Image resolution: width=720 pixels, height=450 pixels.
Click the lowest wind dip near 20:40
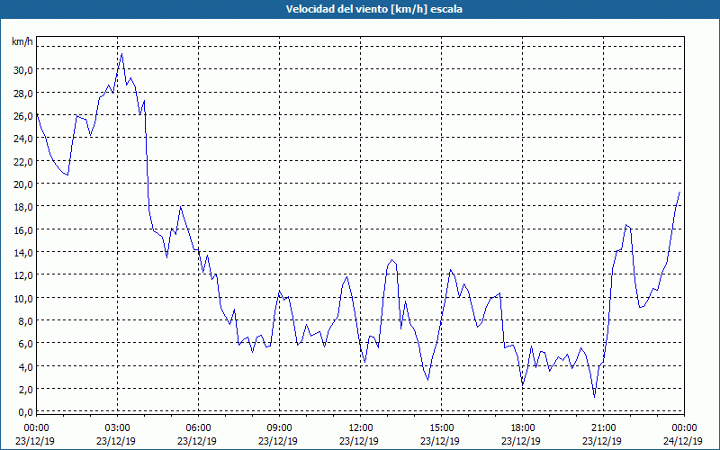(595, 397)
